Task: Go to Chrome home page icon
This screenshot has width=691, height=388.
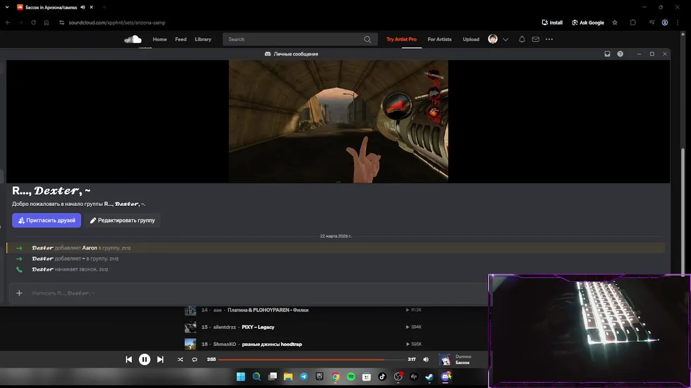Action: (x=47, y=23)
